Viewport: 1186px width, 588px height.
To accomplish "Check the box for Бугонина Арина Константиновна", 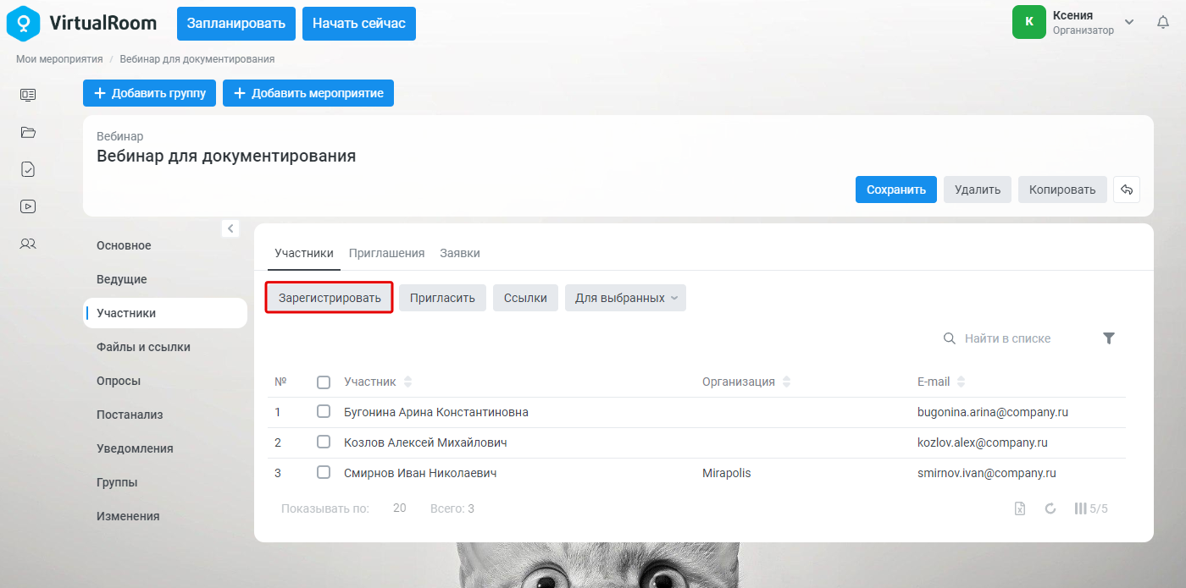I will tap(324, 412).
